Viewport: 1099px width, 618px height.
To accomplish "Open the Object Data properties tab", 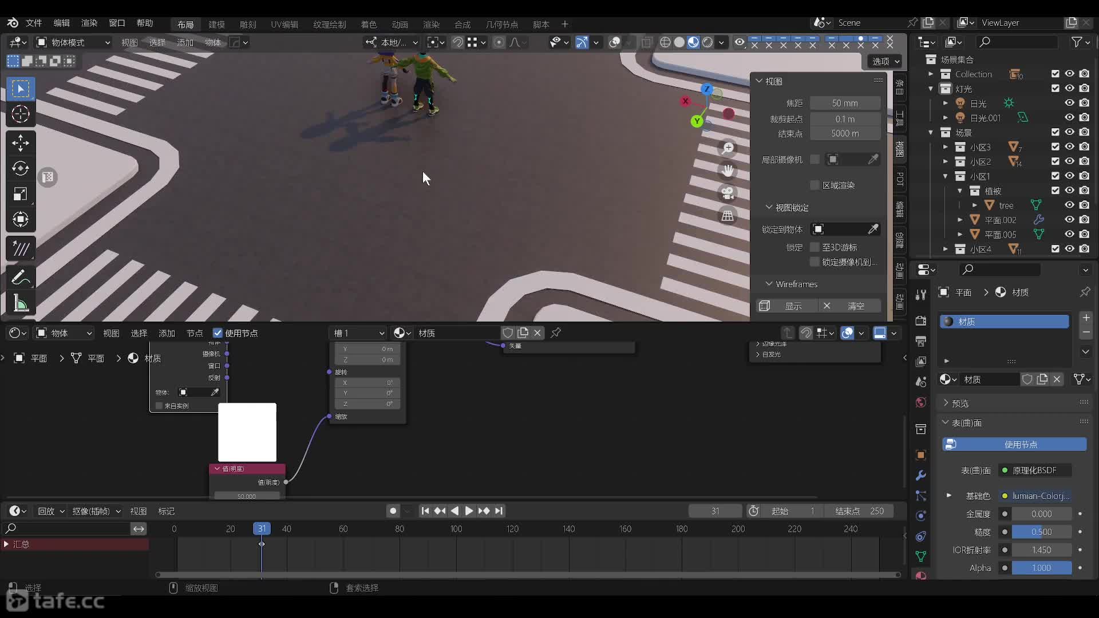I will [921, 556].
